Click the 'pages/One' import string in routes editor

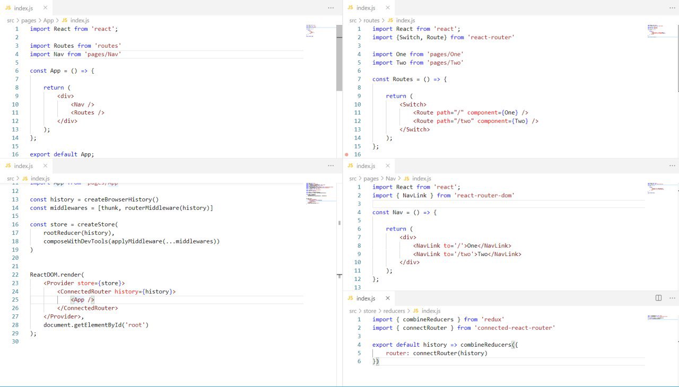click(446, 54)
